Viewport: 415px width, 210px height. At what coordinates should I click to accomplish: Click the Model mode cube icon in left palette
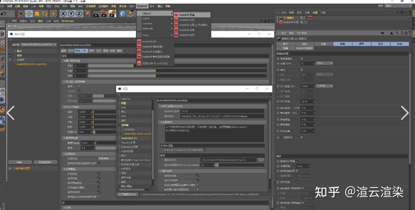point(2,34)
